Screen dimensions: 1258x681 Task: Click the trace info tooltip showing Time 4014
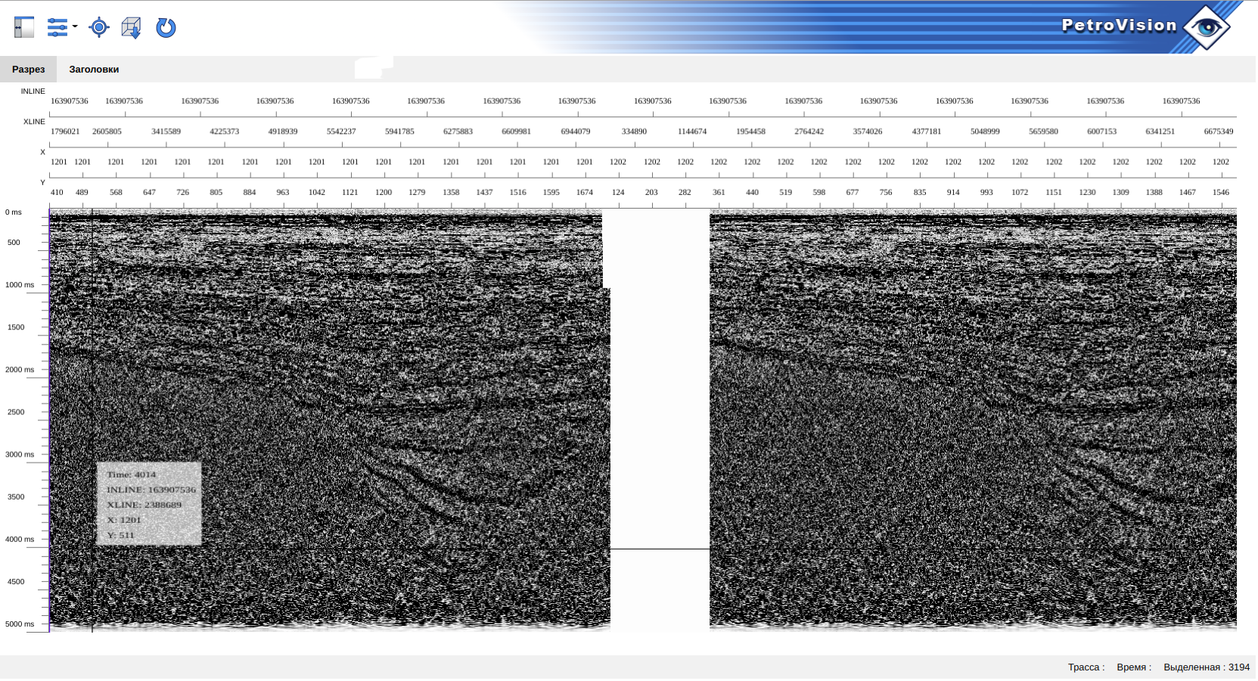(x=149, y=504)
